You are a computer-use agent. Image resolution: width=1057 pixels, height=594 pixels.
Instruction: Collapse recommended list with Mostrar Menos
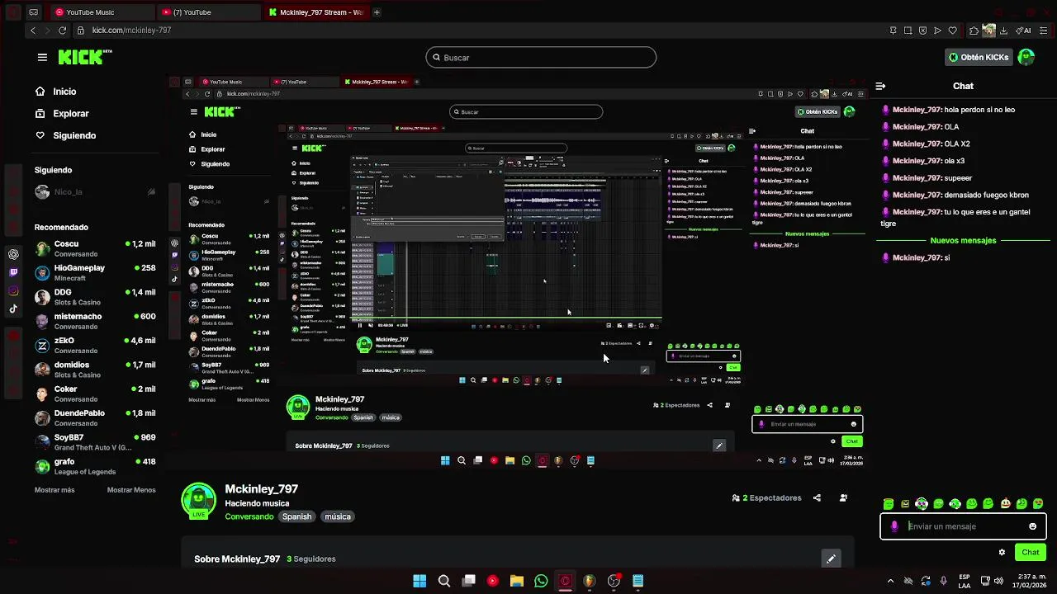coord(131,489)
